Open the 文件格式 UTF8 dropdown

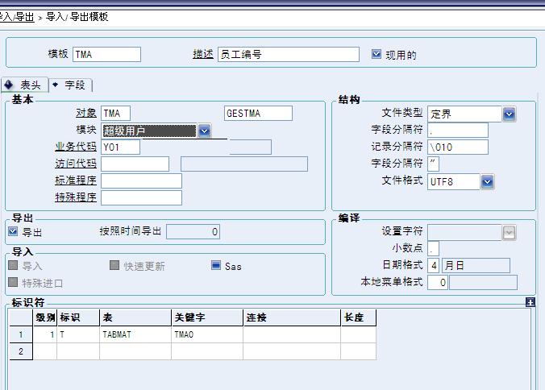point(487,182)
